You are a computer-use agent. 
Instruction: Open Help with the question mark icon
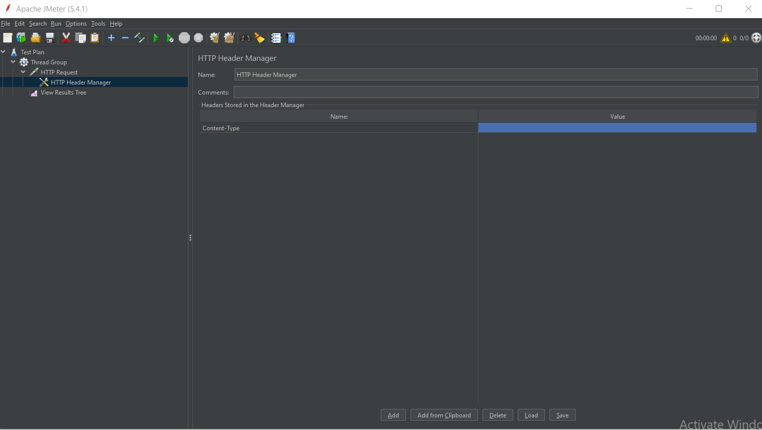[291, 38]
